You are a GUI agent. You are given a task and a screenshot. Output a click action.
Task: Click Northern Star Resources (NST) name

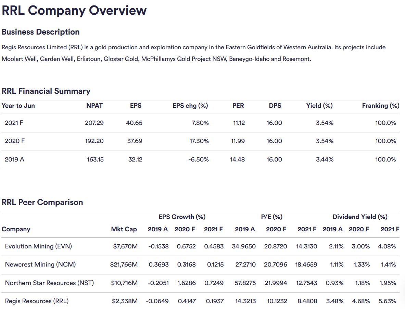click(x=49, y=283)
